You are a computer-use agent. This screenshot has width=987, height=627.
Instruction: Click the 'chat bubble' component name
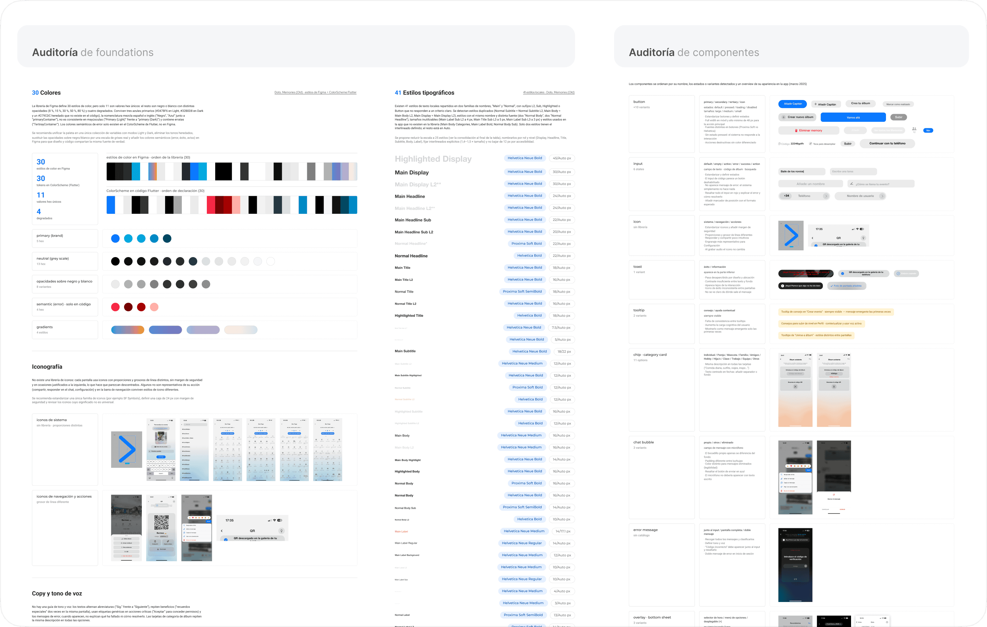click(644, 443)
